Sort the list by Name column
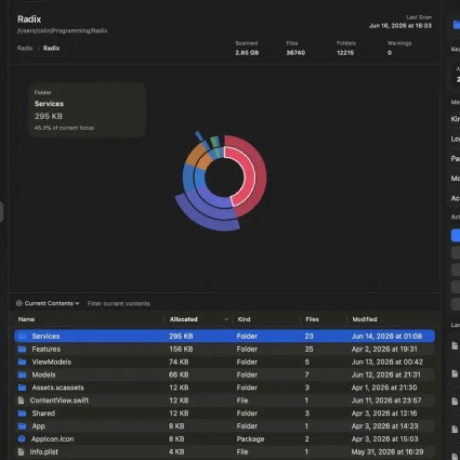The image size is (460, 460). pyautogui.click(x=27, y=319)
